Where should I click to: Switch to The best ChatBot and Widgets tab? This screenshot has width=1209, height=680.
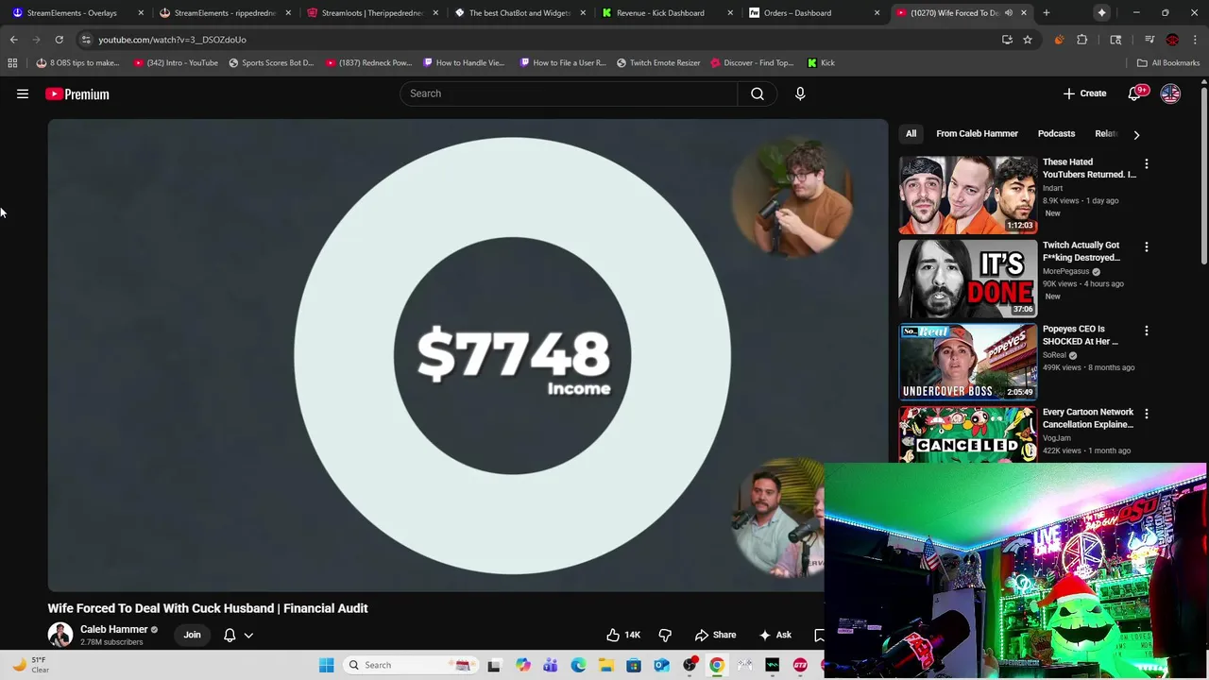pos(519,13)
